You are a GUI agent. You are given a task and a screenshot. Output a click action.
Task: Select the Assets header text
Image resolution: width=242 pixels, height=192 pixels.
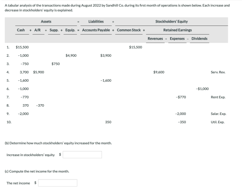46,22
